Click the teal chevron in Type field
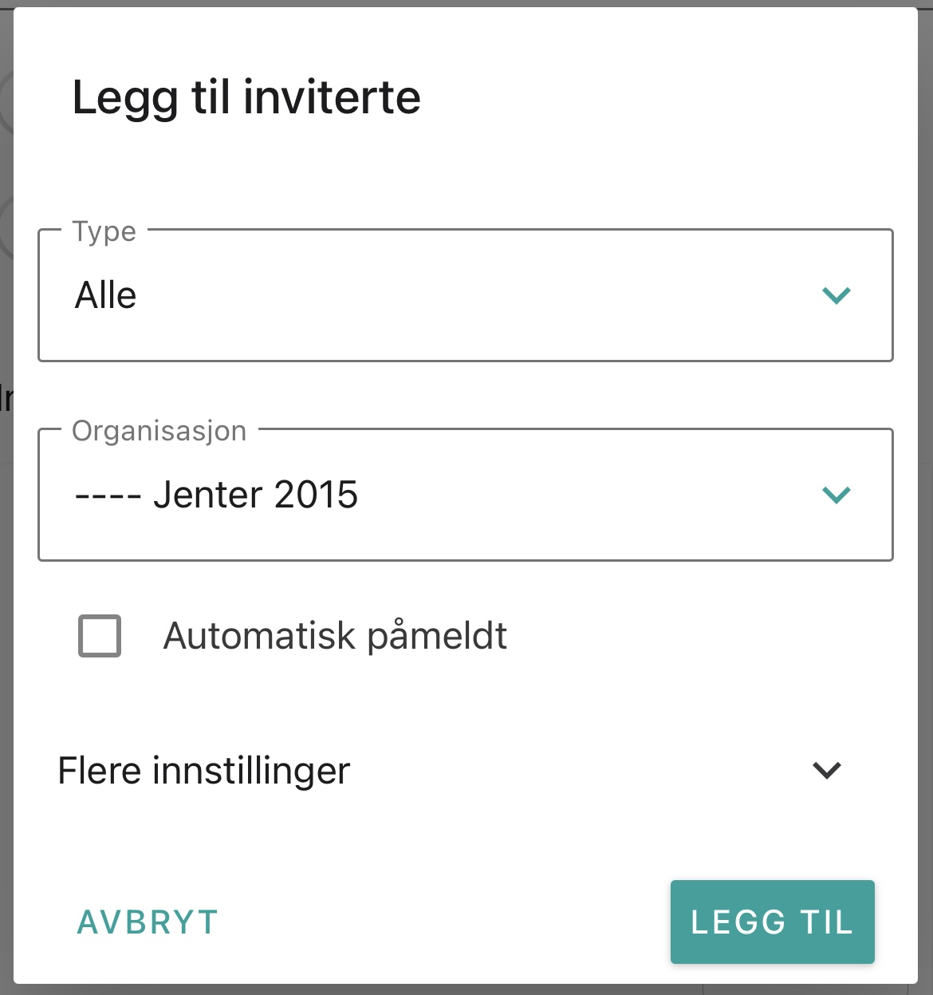Screen dimensions: 933x995 pyautogui.click(x=837, y=296)
